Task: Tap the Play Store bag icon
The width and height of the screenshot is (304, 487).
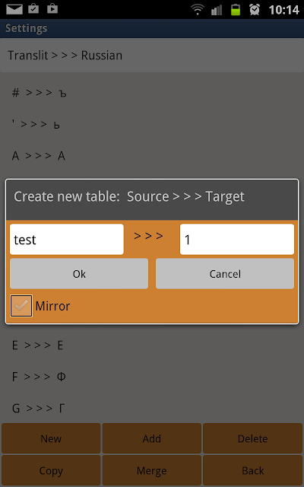Action: click(x=52, y=8)
